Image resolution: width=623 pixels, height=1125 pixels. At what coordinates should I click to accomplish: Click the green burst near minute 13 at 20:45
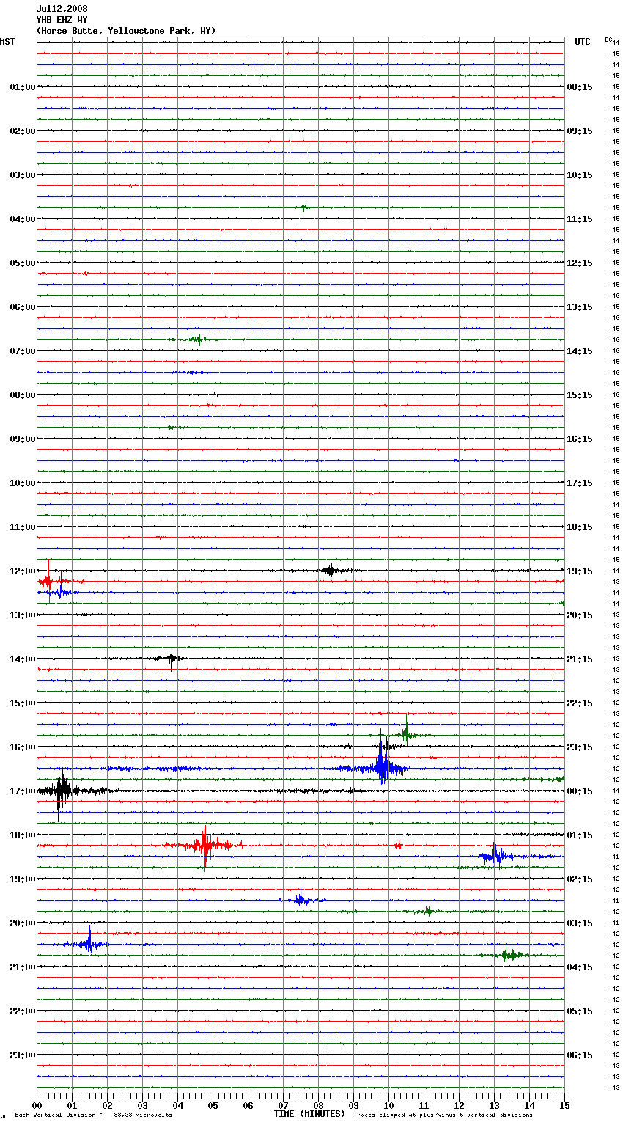[506, 955]
